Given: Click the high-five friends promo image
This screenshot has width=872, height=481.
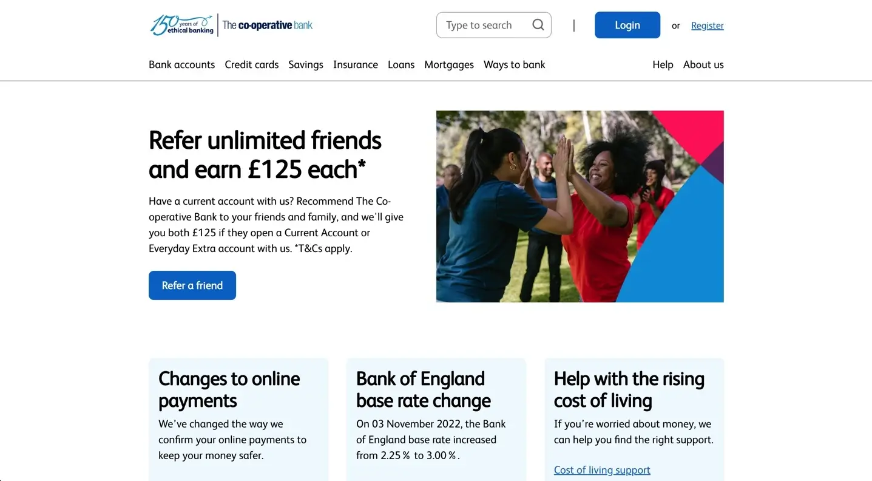Looking at the screenshot, I should pyautogui.click(x=580, y=206).
